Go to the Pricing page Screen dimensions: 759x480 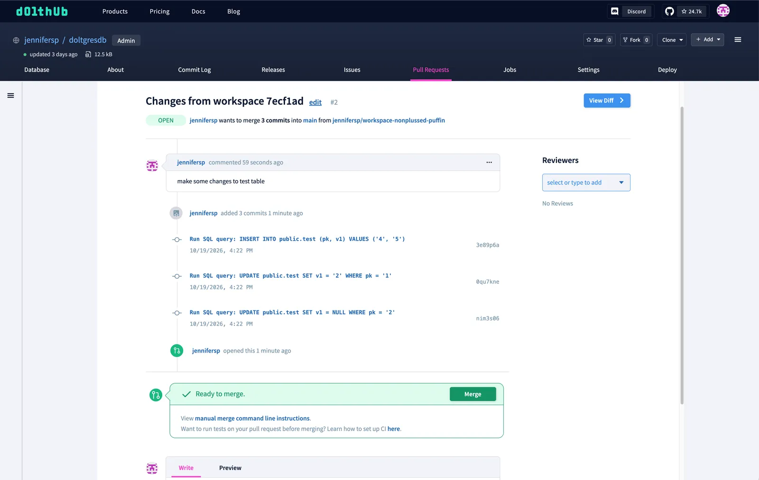pos(159,11)
